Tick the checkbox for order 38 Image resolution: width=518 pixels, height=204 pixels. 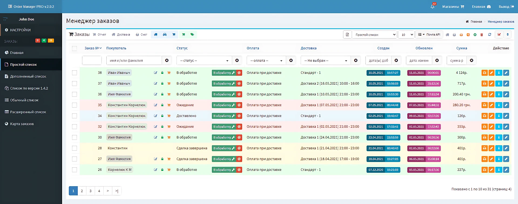click(x=75, y=73)
